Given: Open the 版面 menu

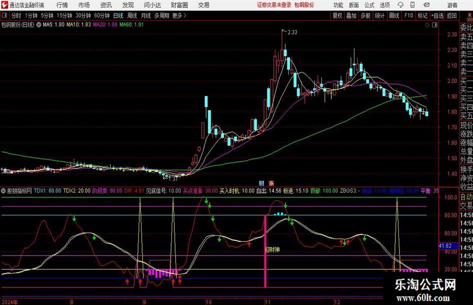Looking at the screenshot, I should (353, 5).
